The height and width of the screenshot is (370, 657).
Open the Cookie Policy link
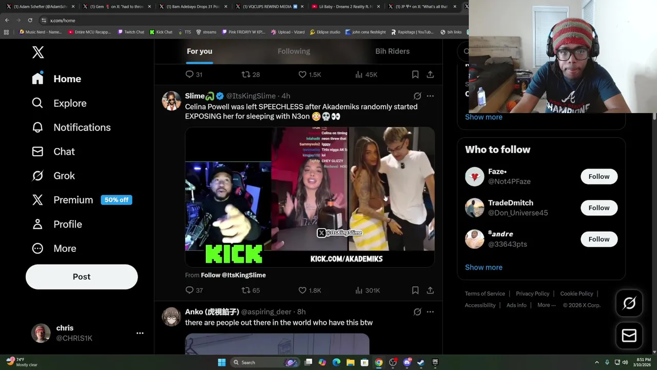pos(576,293)
